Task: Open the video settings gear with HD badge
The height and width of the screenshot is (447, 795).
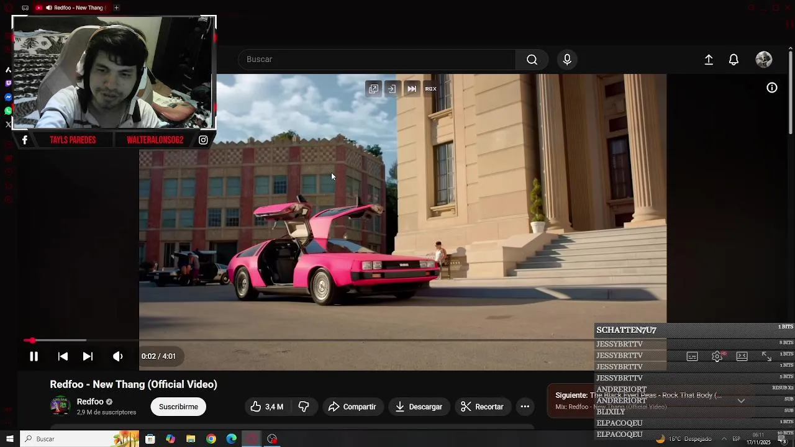Action: (717, 356)
